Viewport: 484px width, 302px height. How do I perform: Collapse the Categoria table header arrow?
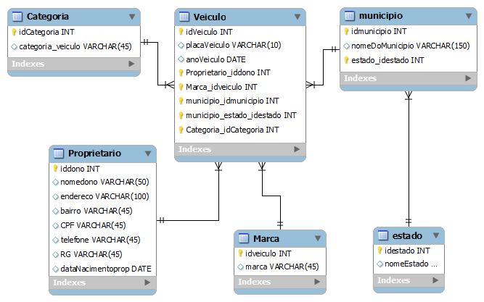pyautogui.click(x=131, y=16)
